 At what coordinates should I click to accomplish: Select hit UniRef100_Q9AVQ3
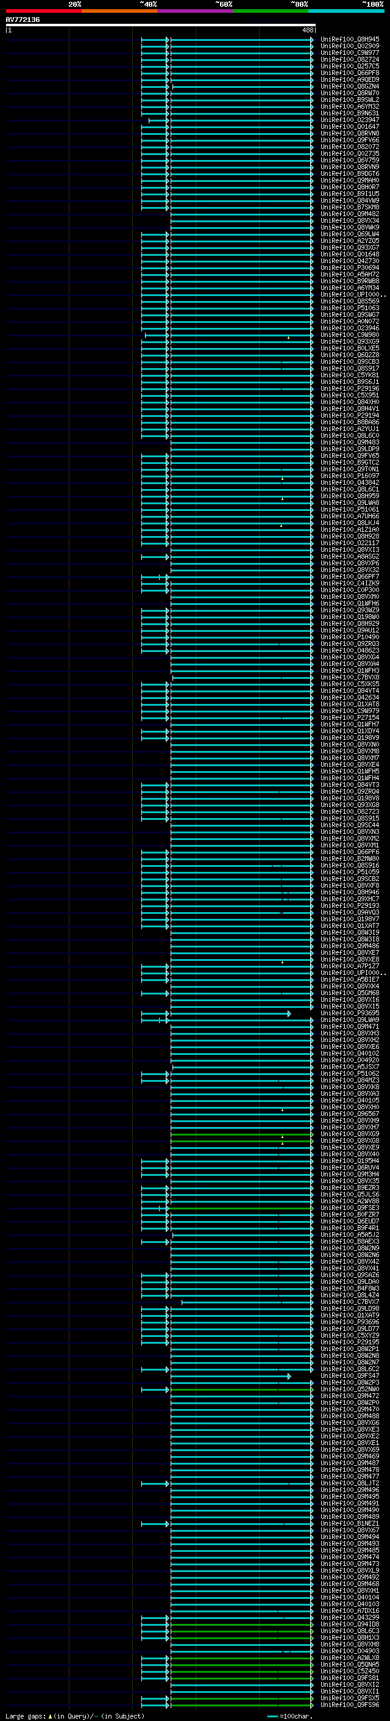(x=350, y=913)
